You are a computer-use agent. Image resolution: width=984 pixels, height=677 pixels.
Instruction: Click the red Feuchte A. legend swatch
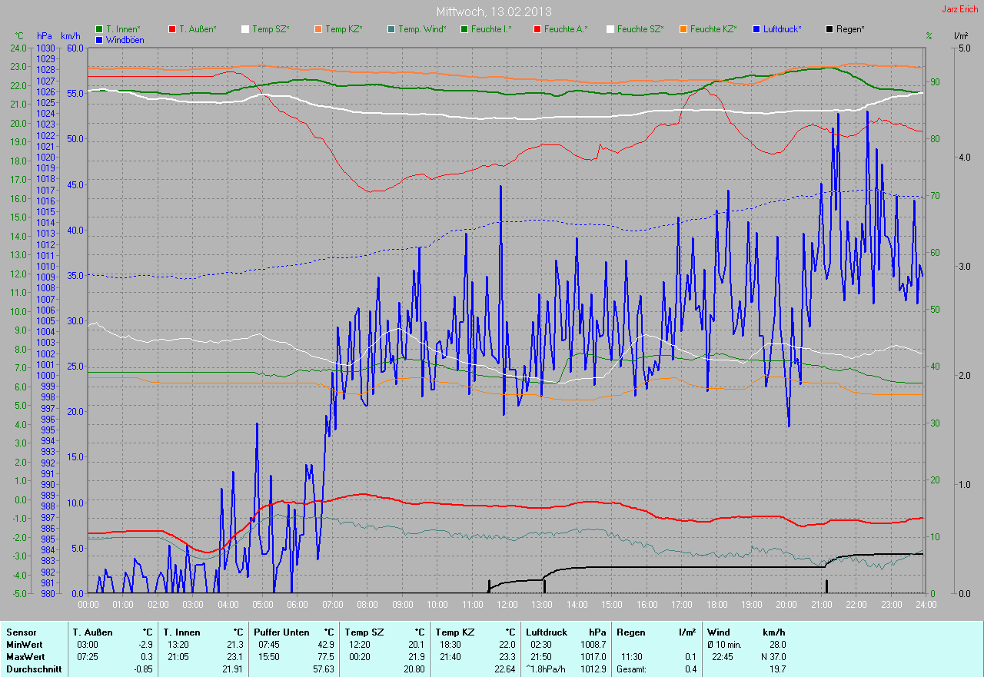(x=537, y=29)
